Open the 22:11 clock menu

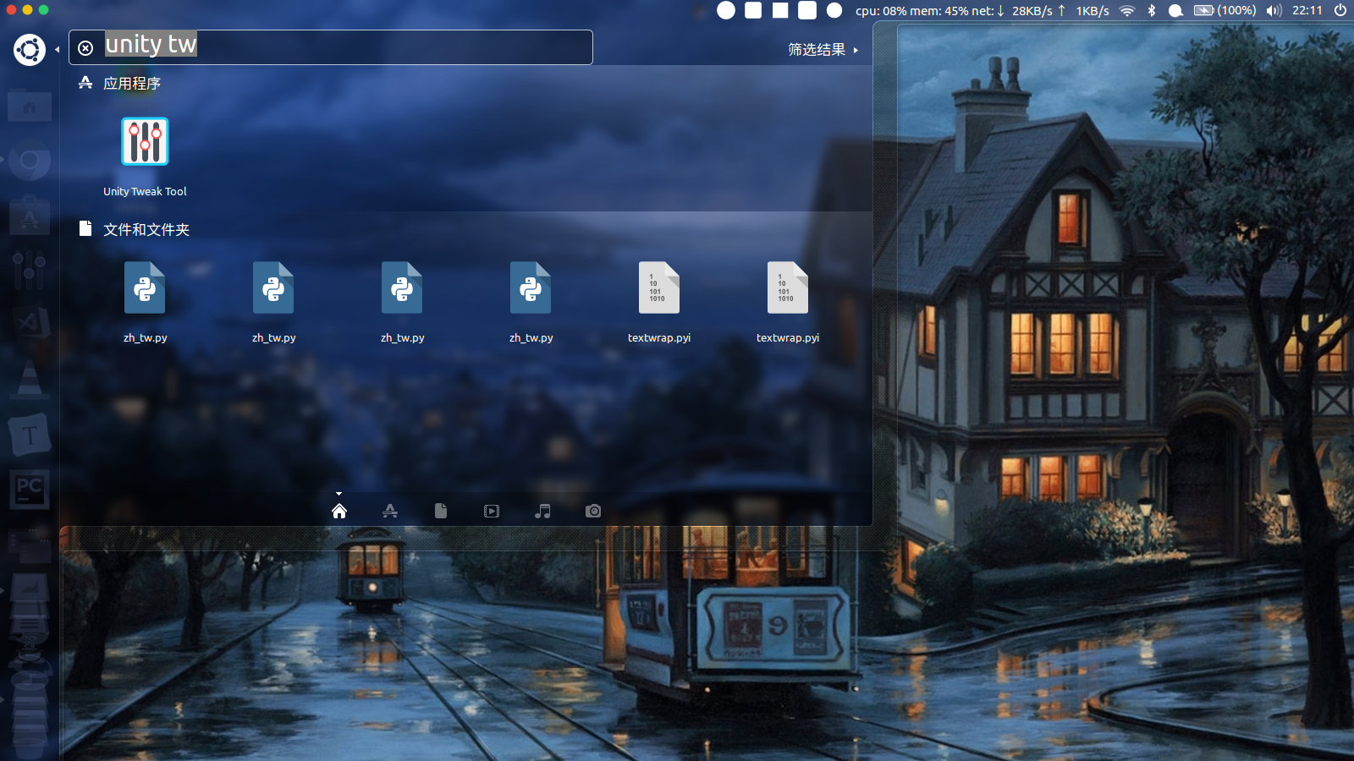point(1307,10)
